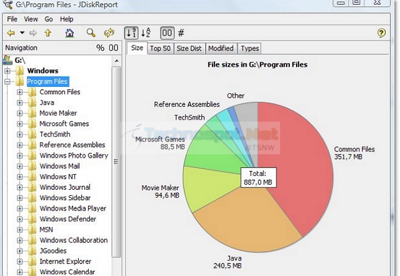Viewport: 400px width, 276px height.
Task: Rescan the directory with refresh icon
Action: (109, 33)
